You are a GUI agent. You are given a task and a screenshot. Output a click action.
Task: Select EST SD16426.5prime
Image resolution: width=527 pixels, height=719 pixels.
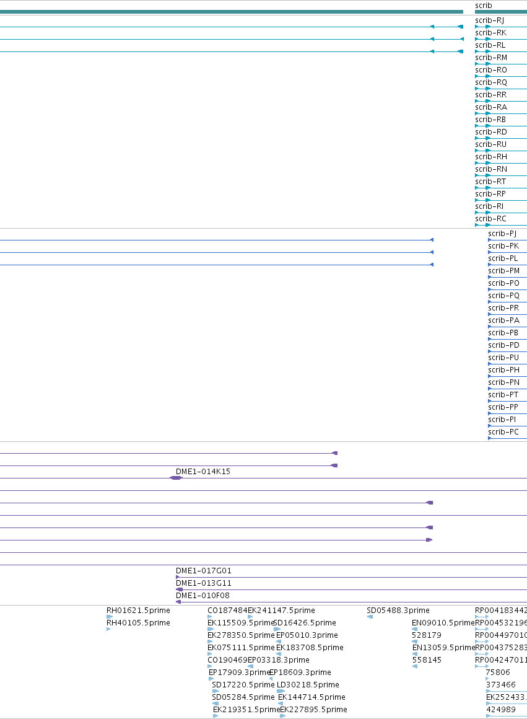coord(305,623)
